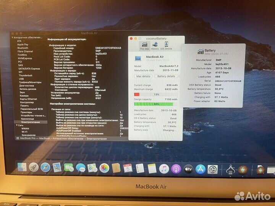Open App Store icon in Dock
Screen dimensions: 275x206
tap(201, 169)
